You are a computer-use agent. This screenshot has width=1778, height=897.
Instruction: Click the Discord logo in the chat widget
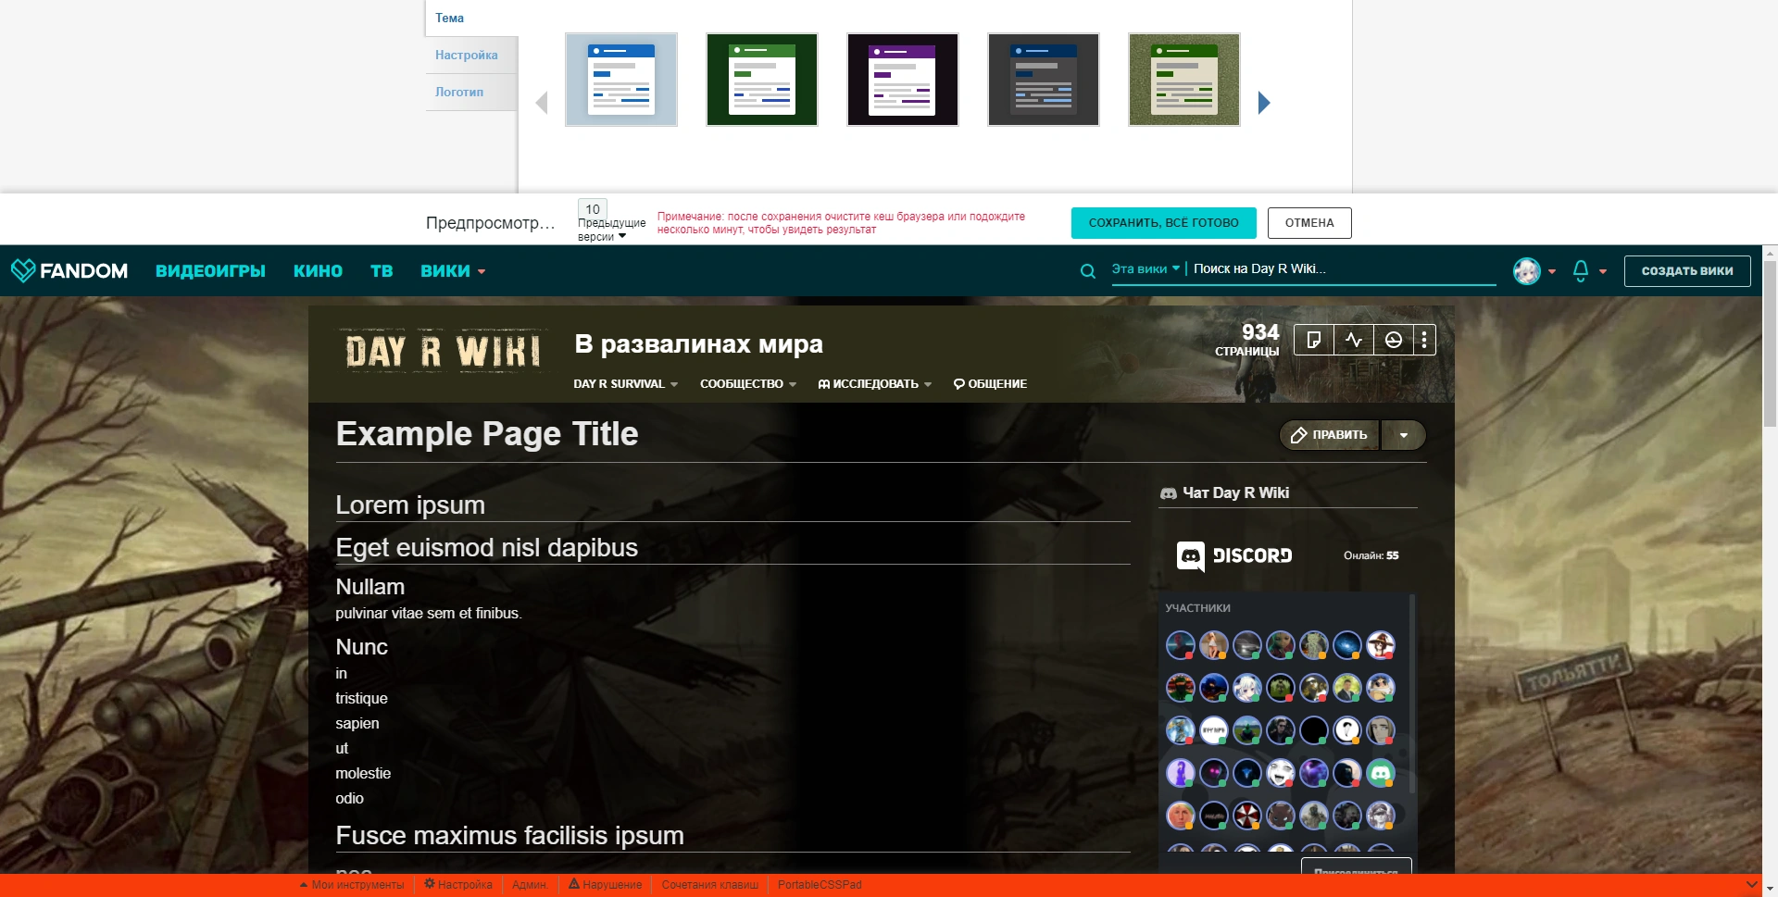[x=1233, y=555]
